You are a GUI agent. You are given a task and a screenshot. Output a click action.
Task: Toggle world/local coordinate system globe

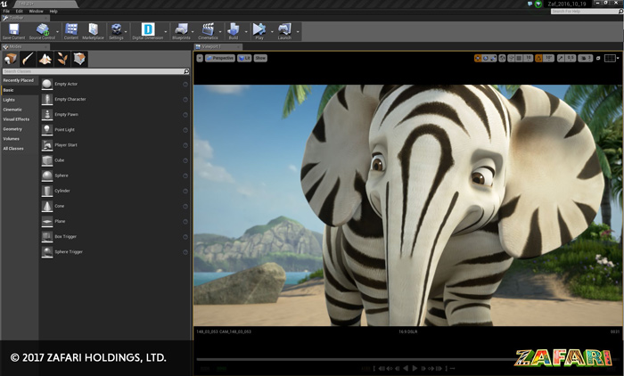(502, 58)
